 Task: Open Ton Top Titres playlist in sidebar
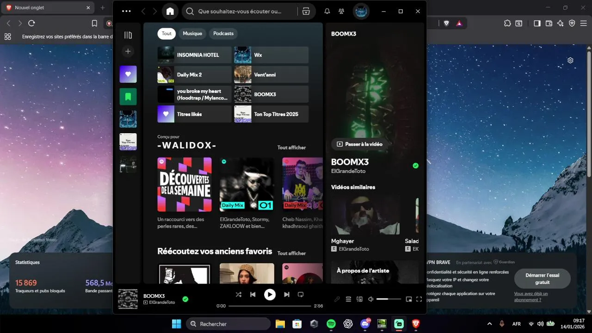point(128,142)
